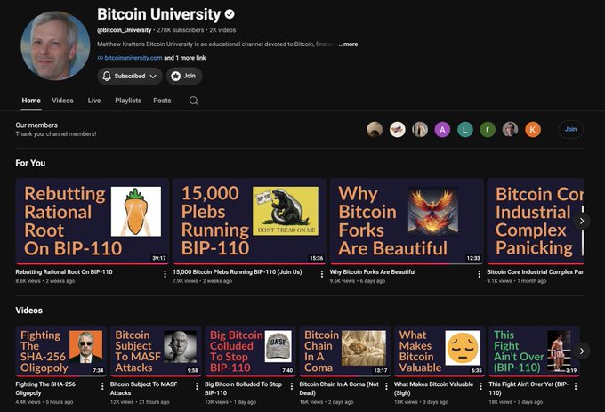Screen dimensions: 605x412
Task: Expand the Subscribed notification dropdown
Action: tap(130, 76)
